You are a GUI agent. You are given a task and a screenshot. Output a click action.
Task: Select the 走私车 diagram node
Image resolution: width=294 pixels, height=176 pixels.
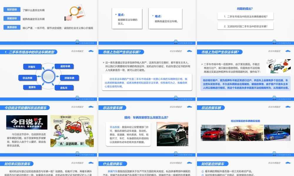pyautogui.click(x=64, y=87)
